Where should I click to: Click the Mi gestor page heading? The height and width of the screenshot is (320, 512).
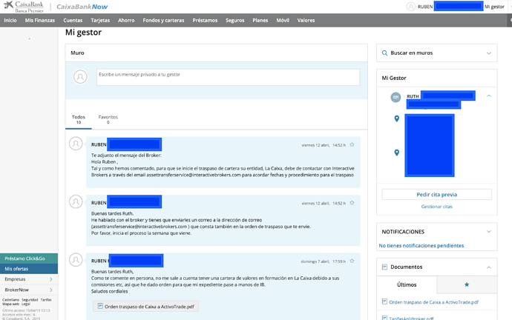pos(83,33)
